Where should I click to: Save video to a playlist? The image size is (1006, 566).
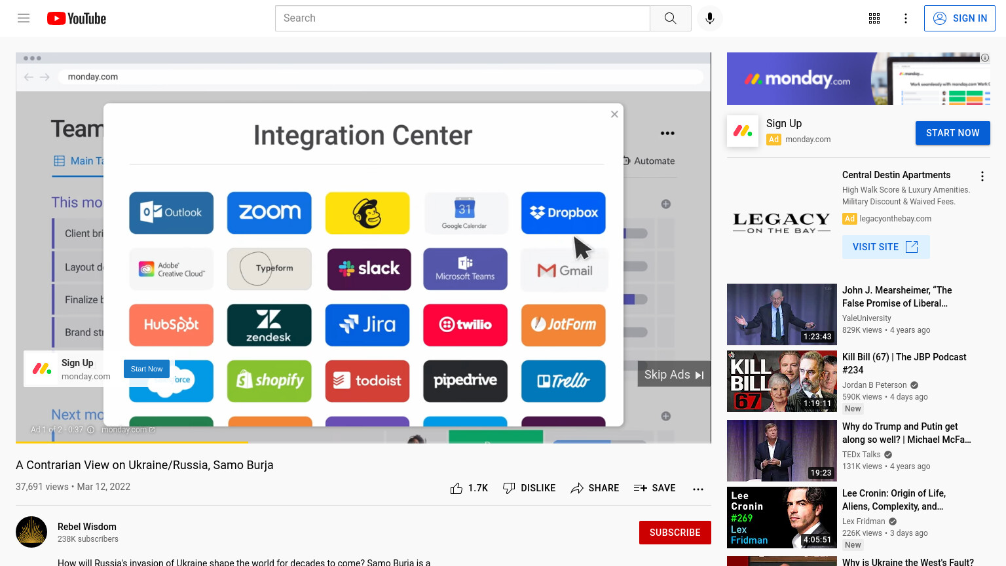[654, 488]
